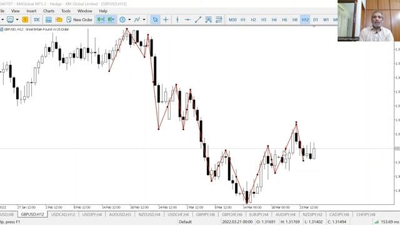Switch to the USDJPY,H4 chart tab
This screenshot has width=400, height=225.
(x=92, y=214)
